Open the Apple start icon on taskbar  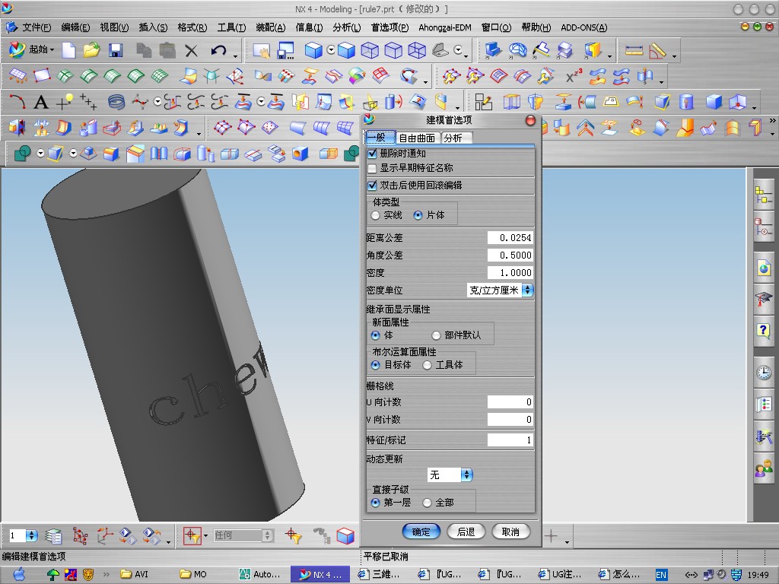(x=19, y=574)
